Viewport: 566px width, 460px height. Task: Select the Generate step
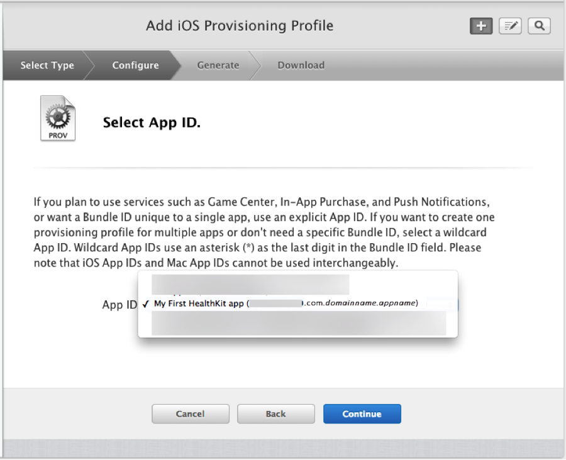[x=218, y=65]
